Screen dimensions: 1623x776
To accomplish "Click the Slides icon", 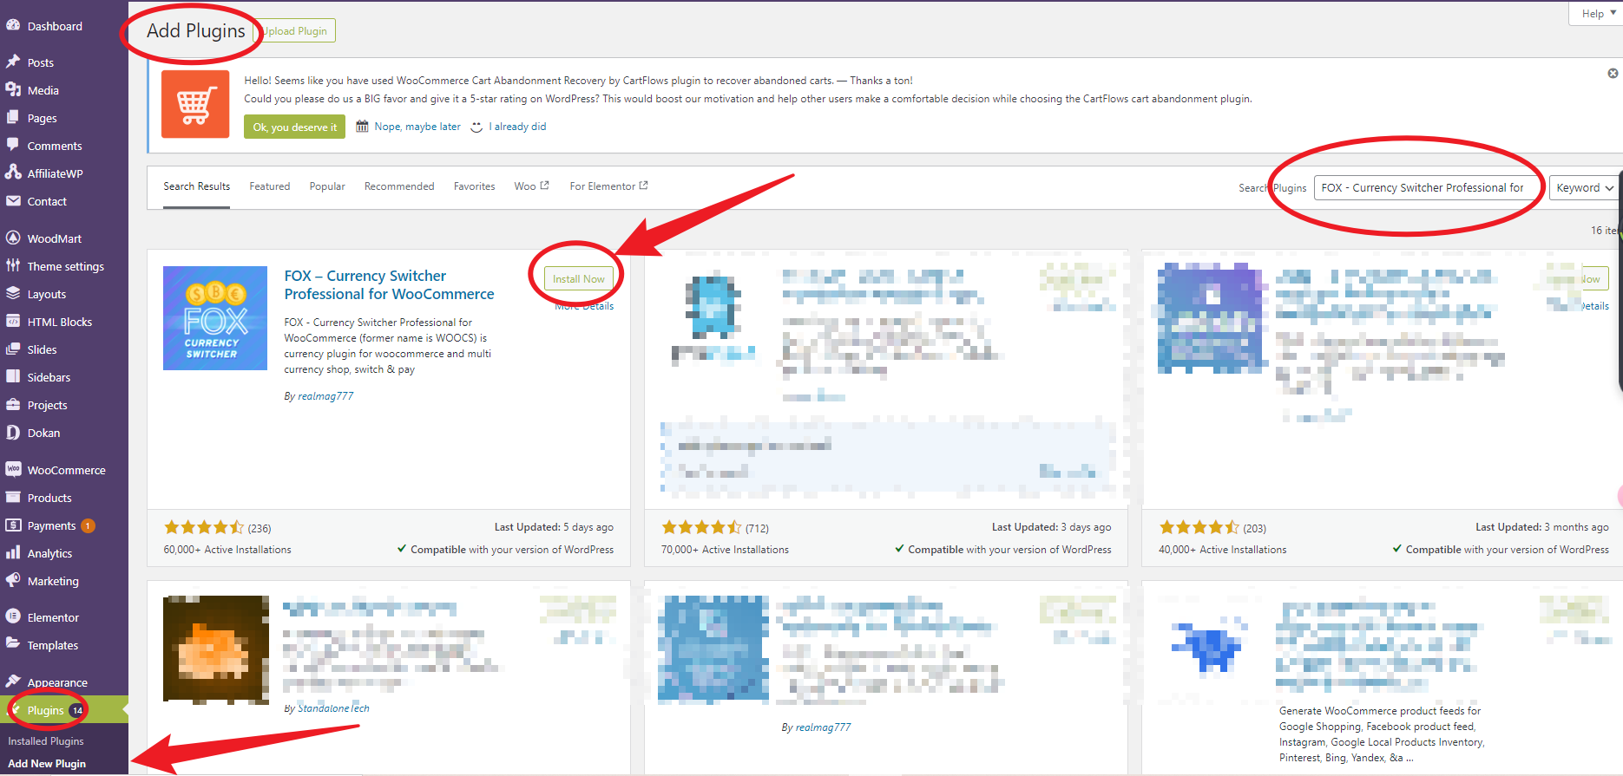I will pos(13,349).
